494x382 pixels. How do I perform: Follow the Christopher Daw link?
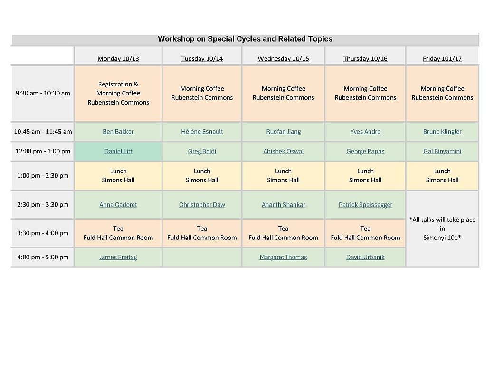[x=202, y=205]
